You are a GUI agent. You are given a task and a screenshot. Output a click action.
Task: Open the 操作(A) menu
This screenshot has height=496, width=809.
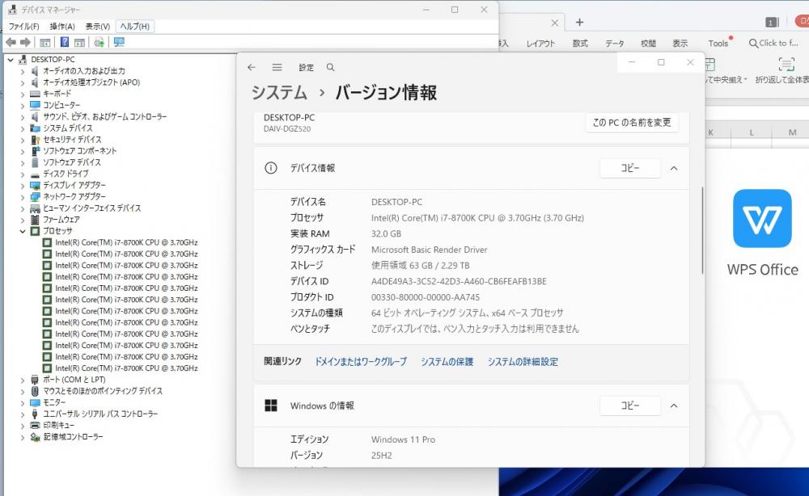tap(62, 27)
